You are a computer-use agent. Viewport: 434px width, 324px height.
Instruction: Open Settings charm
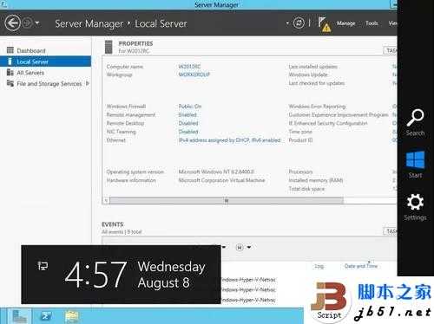coord(415,207)
